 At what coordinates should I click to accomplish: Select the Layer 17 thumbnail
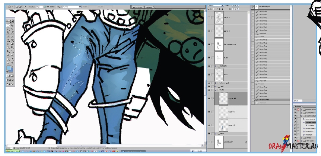(223, 98)
